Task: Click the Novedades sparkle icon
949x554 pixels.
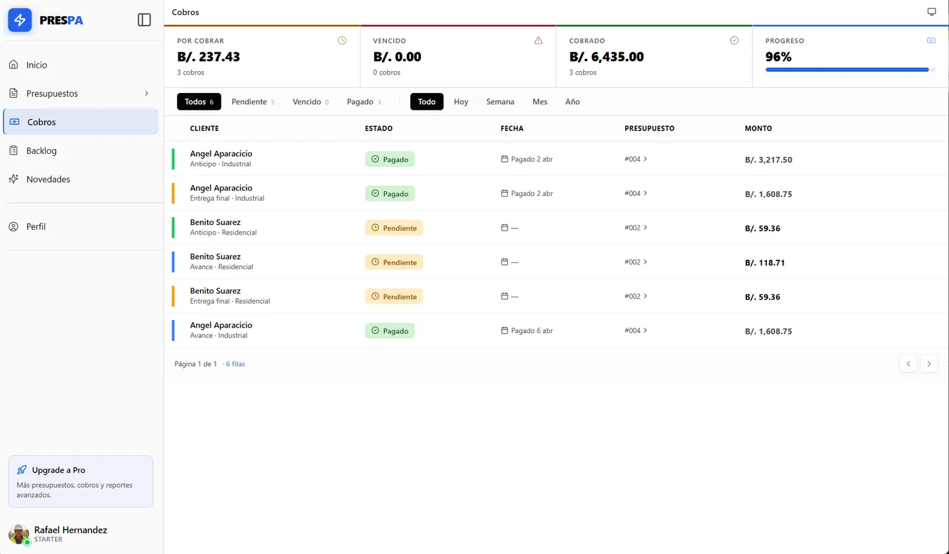Action: pyautogui.click(x=14, y=179)
